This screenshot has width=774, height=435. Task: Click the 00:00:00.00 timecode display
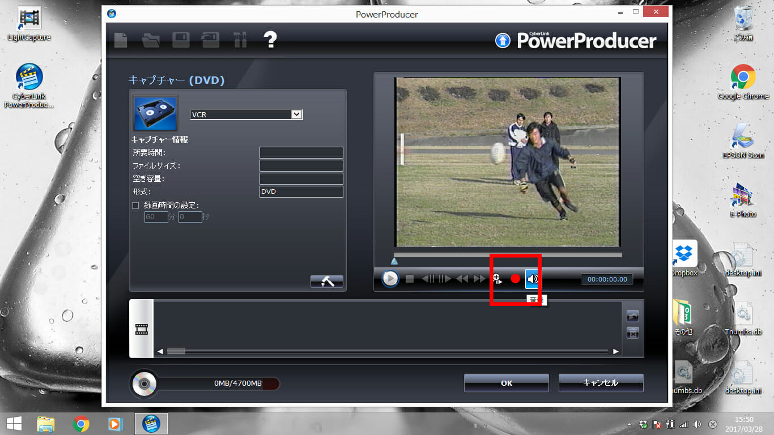(x=607, y=279)
